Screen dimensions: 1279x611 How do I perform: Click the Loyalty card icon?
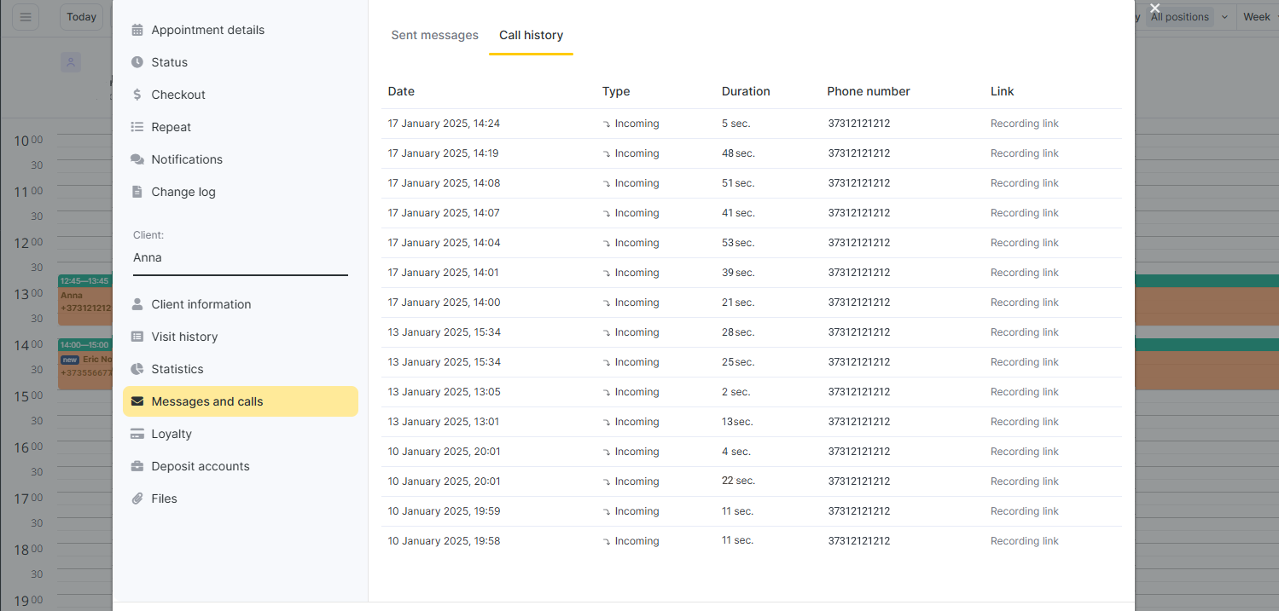tap(137, 434)
